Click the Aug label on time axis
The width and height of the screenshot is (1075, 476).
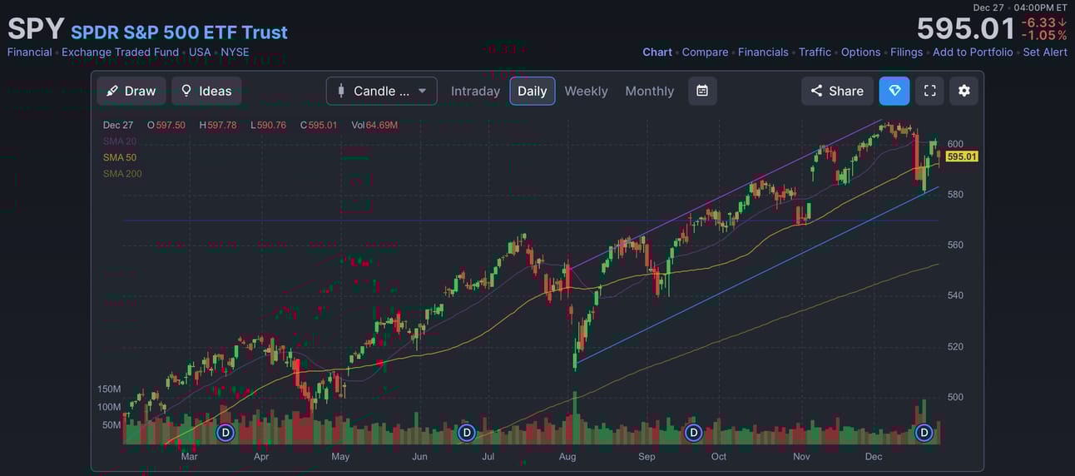point(567,456)
